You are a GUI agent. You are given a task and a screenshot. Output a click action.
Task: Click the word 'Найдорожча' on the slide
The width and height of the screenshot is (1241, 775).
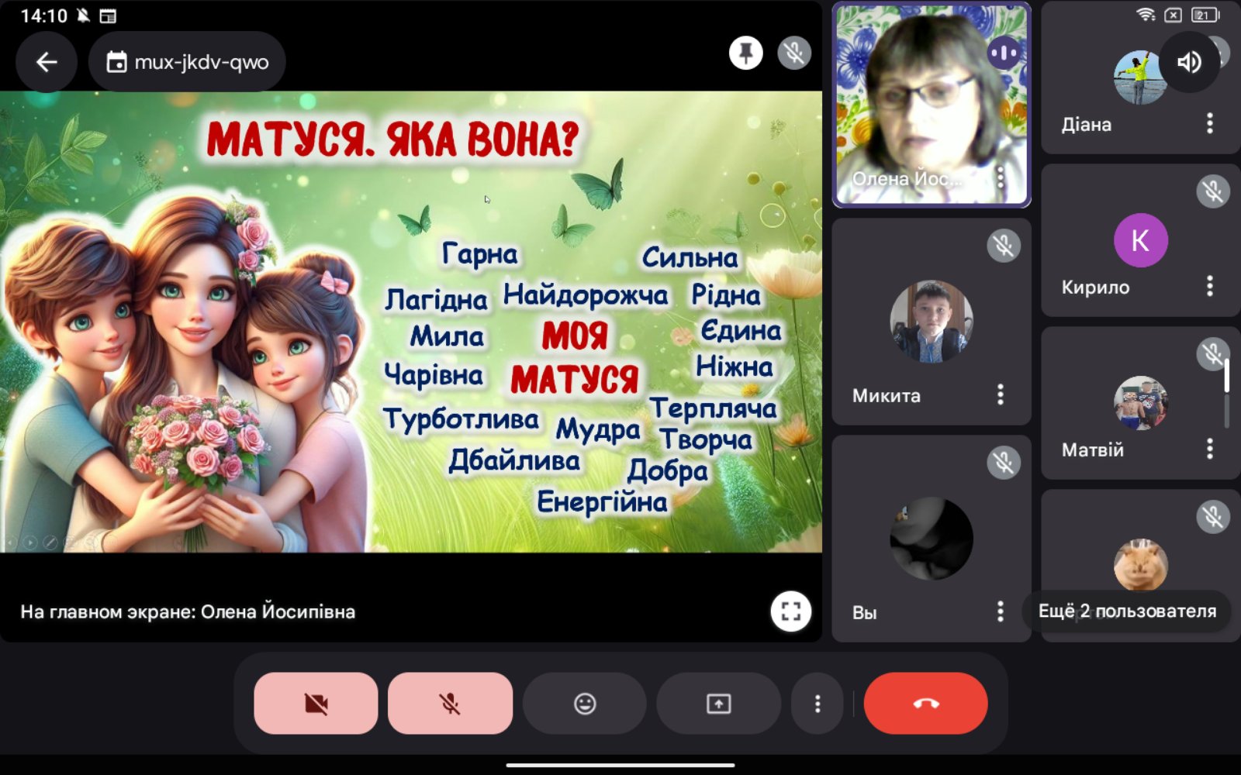[x=586, y=294]
